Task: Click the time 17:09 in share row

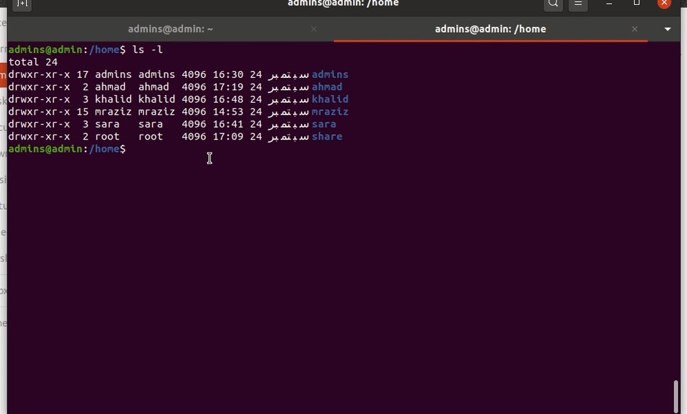Action: [228, 136]
